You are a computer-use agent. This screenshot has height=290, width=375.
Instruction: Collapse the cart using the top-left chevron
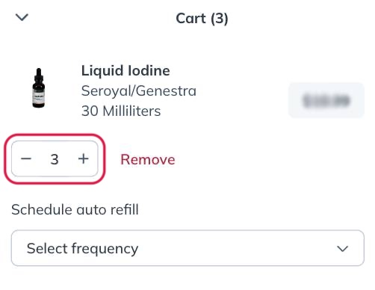pyautogui.click(x=22, y=17)
